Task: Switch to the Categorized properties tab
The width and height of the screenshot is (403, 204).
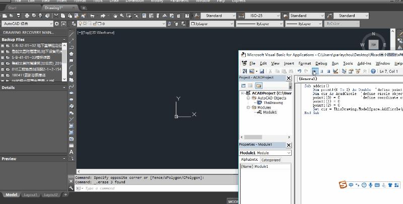Action: pyautogui.click(x=271, y=160)
